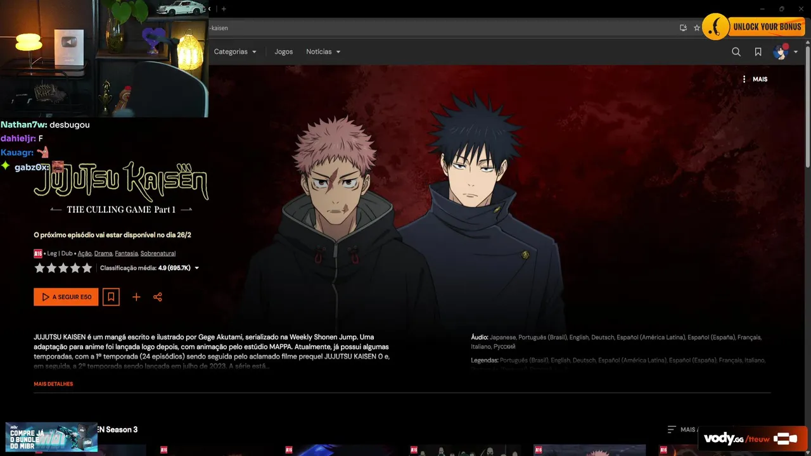Rate the series four stars

pyautogui.click(x=75, y=268)
